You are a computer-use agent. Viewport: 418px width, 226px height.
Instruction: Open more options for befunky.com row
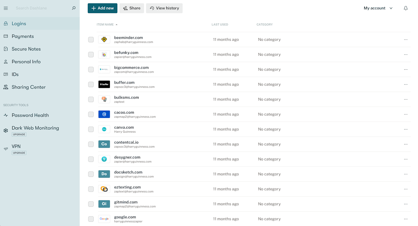click(x=405, y=54)
